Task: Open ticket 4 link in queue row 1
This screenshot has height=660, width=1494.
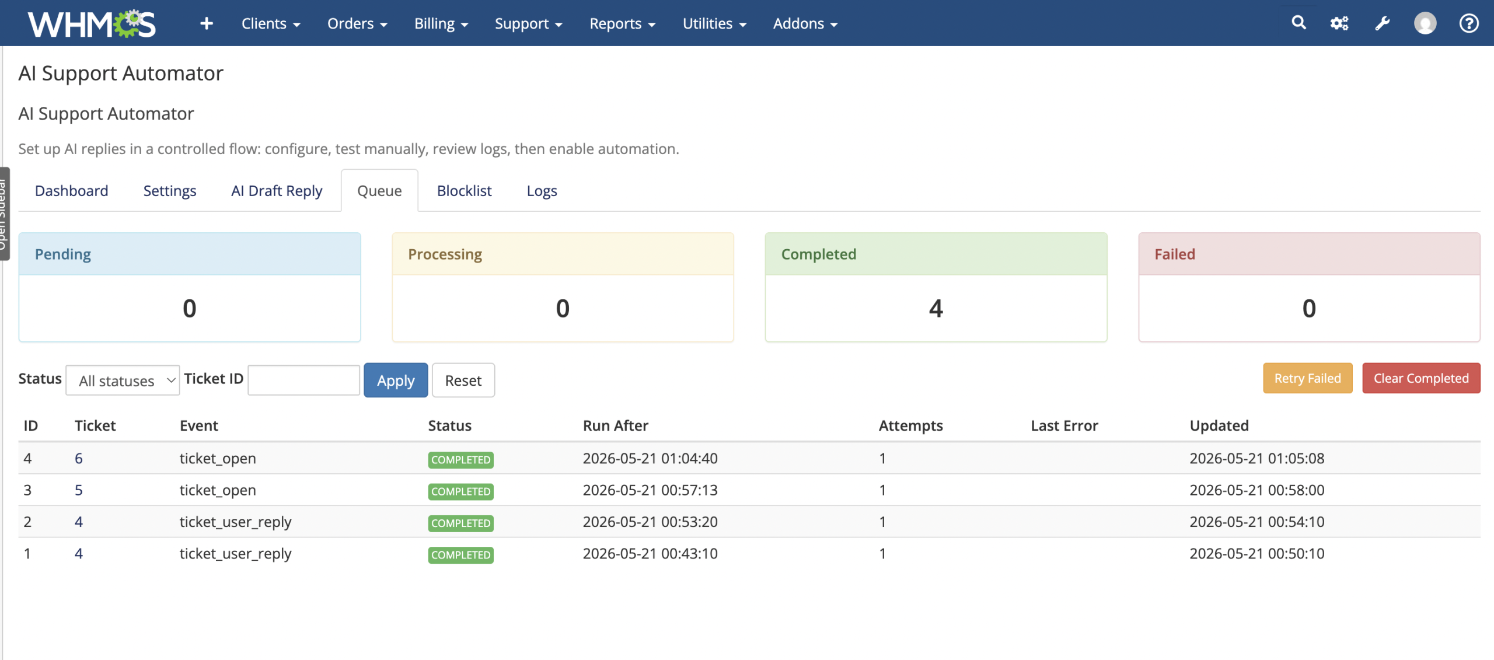Action: tap(79, 553)
